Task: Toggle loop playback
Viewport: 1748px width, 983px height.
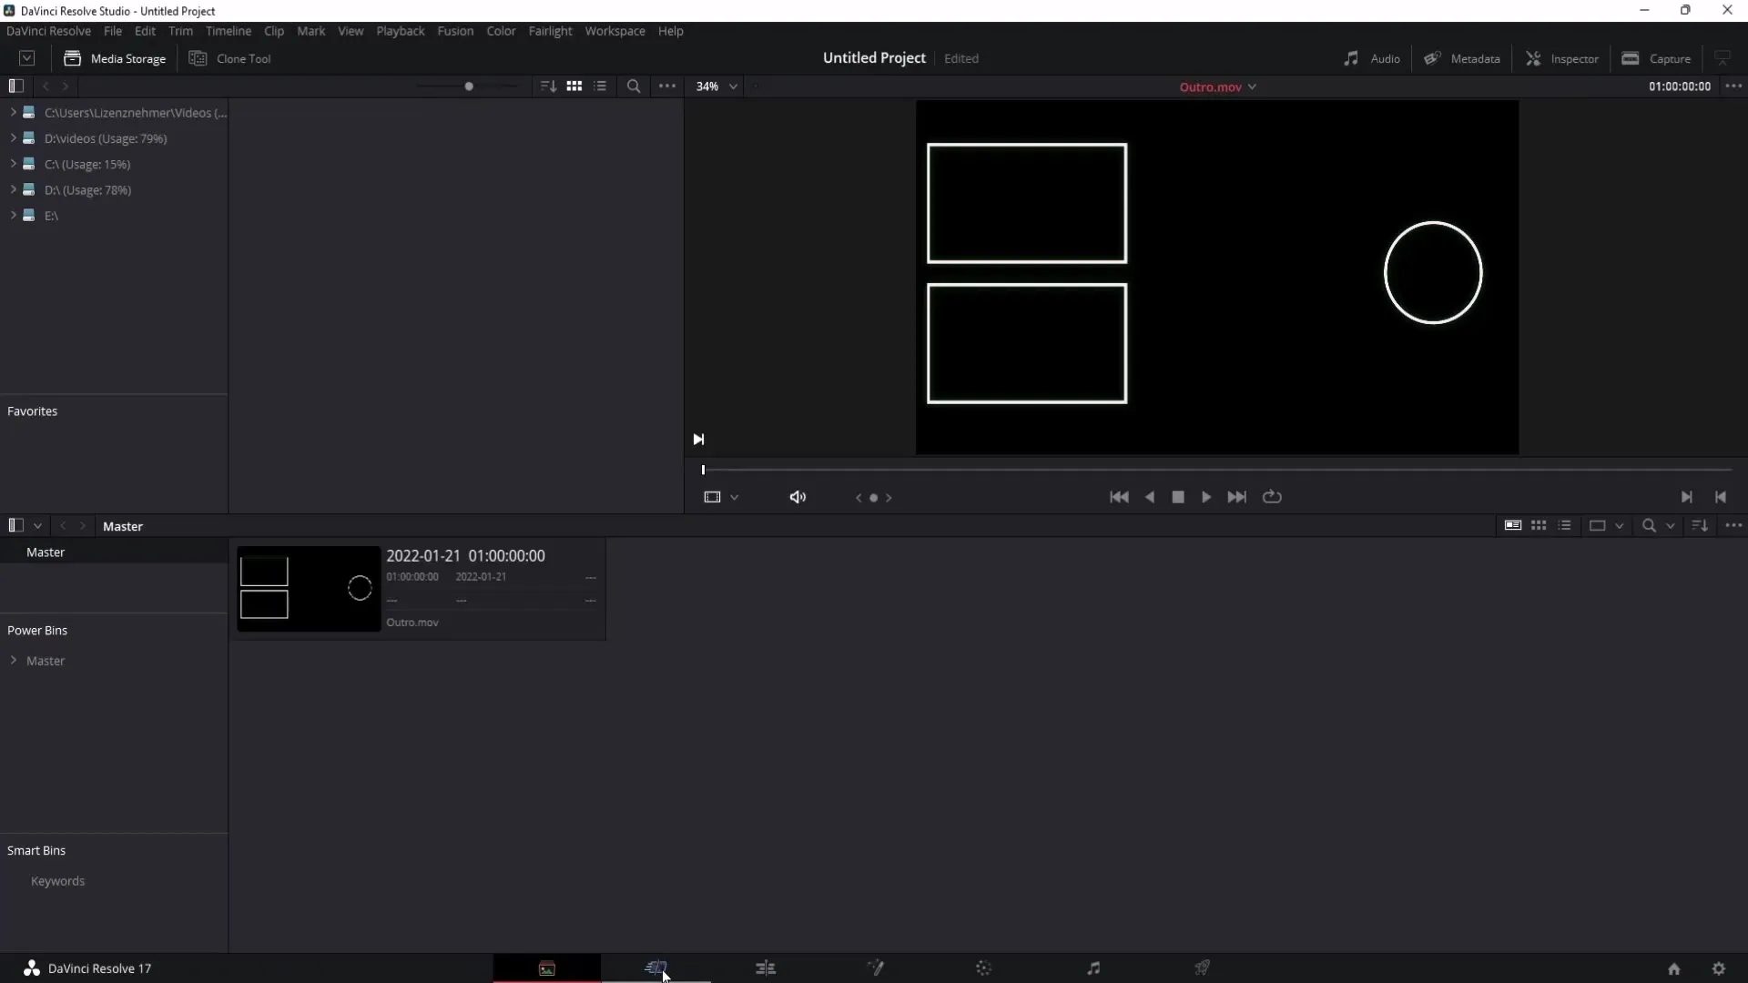Action: (1272, 497)
